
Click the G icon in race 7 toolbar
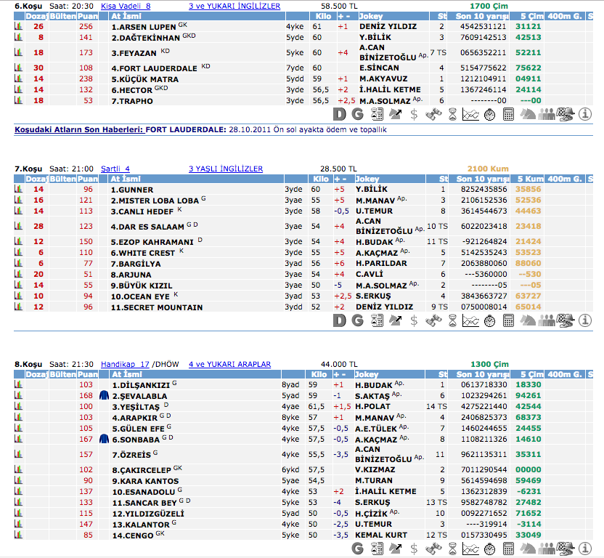(358, 320)
